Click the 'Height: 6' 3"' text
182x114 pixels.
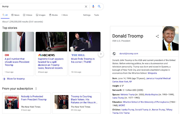[118, 86]
